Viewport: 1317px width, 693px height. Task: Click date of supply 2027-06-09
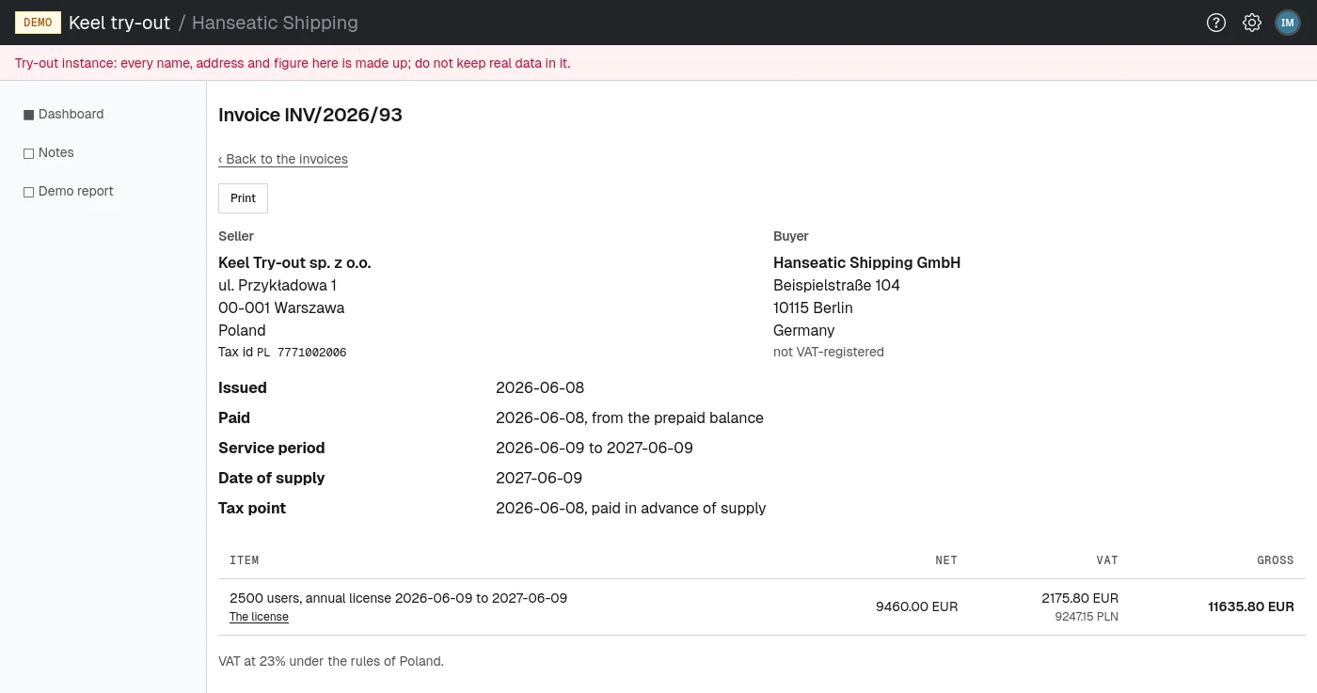(x=539, y=478)
